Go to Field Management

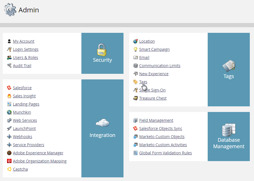[x=156, y=120]
